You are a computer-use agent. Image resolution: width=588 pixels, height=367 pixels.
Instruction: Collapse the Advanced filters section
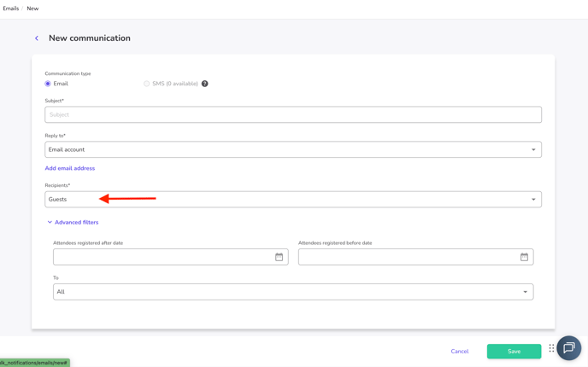click(x=73, y=223)
